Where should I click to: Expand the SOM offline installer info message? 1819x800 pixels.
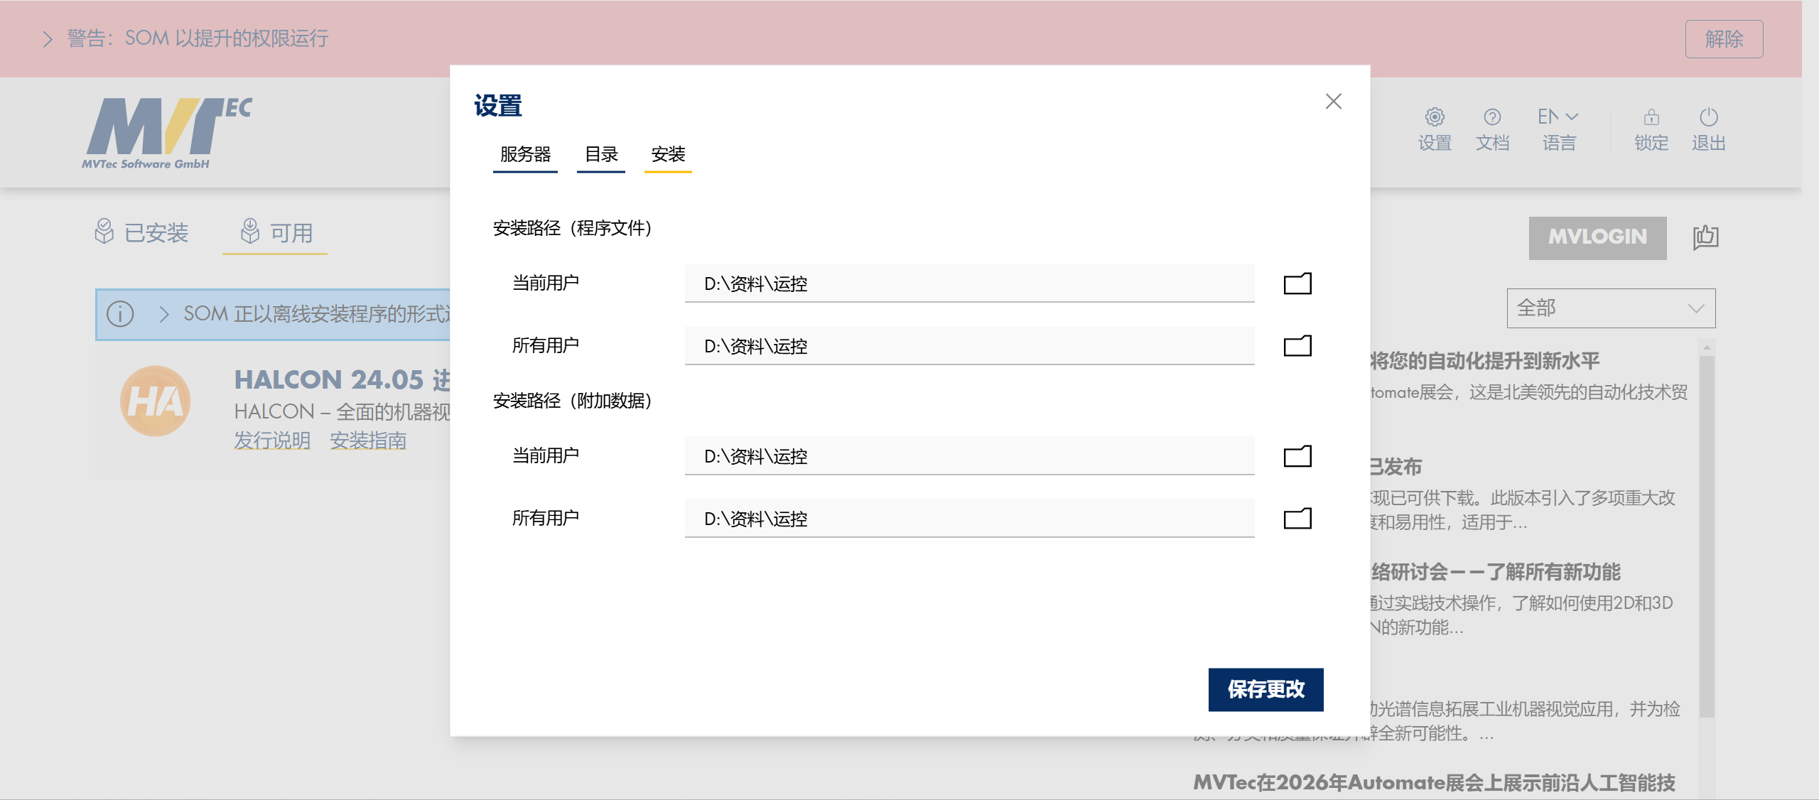(164, 314)
